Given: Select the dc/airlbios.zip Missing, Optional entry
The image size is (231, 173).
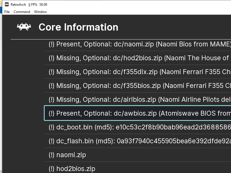Looking at the screenshot, I should [138, 99].
